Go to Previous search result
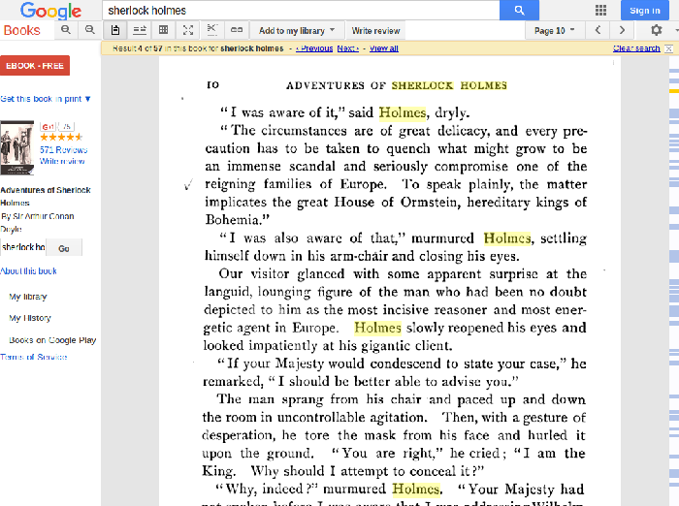The image size is (679, 506). point(314,48)
